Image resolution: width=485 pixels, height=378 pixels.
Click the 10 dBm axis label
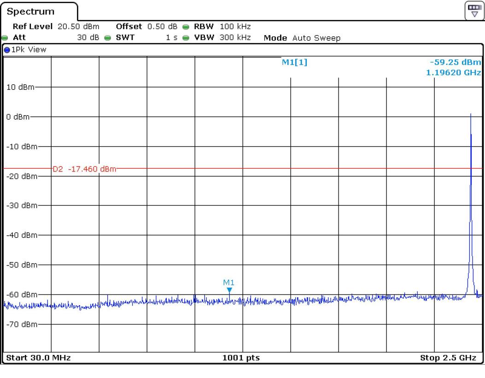pyautogui.click(x=20, y=87)
